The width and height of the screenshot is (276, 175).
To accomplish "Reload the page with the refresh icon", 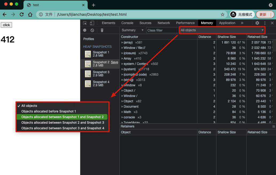I will pyautogui.click(x=22, y=14).
